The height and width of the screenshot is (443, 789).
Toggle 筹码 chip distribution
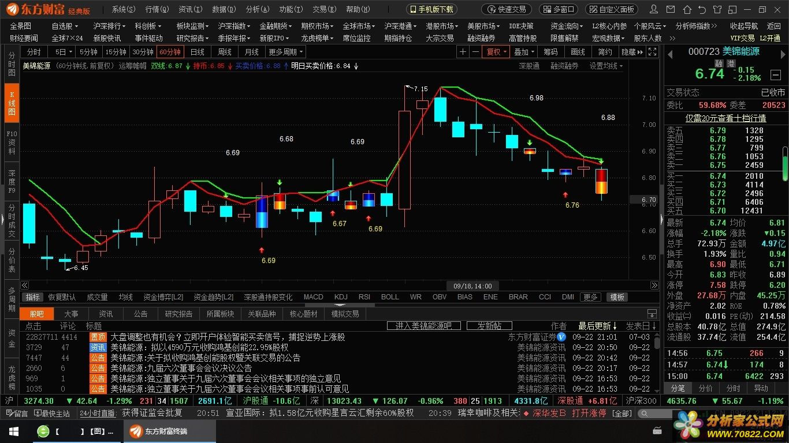[x=550, y=51]
